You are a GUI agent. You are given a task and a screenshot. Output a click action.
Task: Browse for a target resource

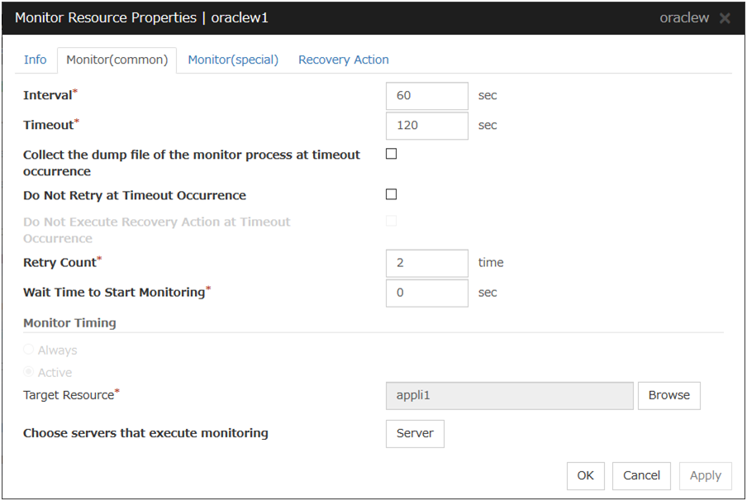point(668,395)
